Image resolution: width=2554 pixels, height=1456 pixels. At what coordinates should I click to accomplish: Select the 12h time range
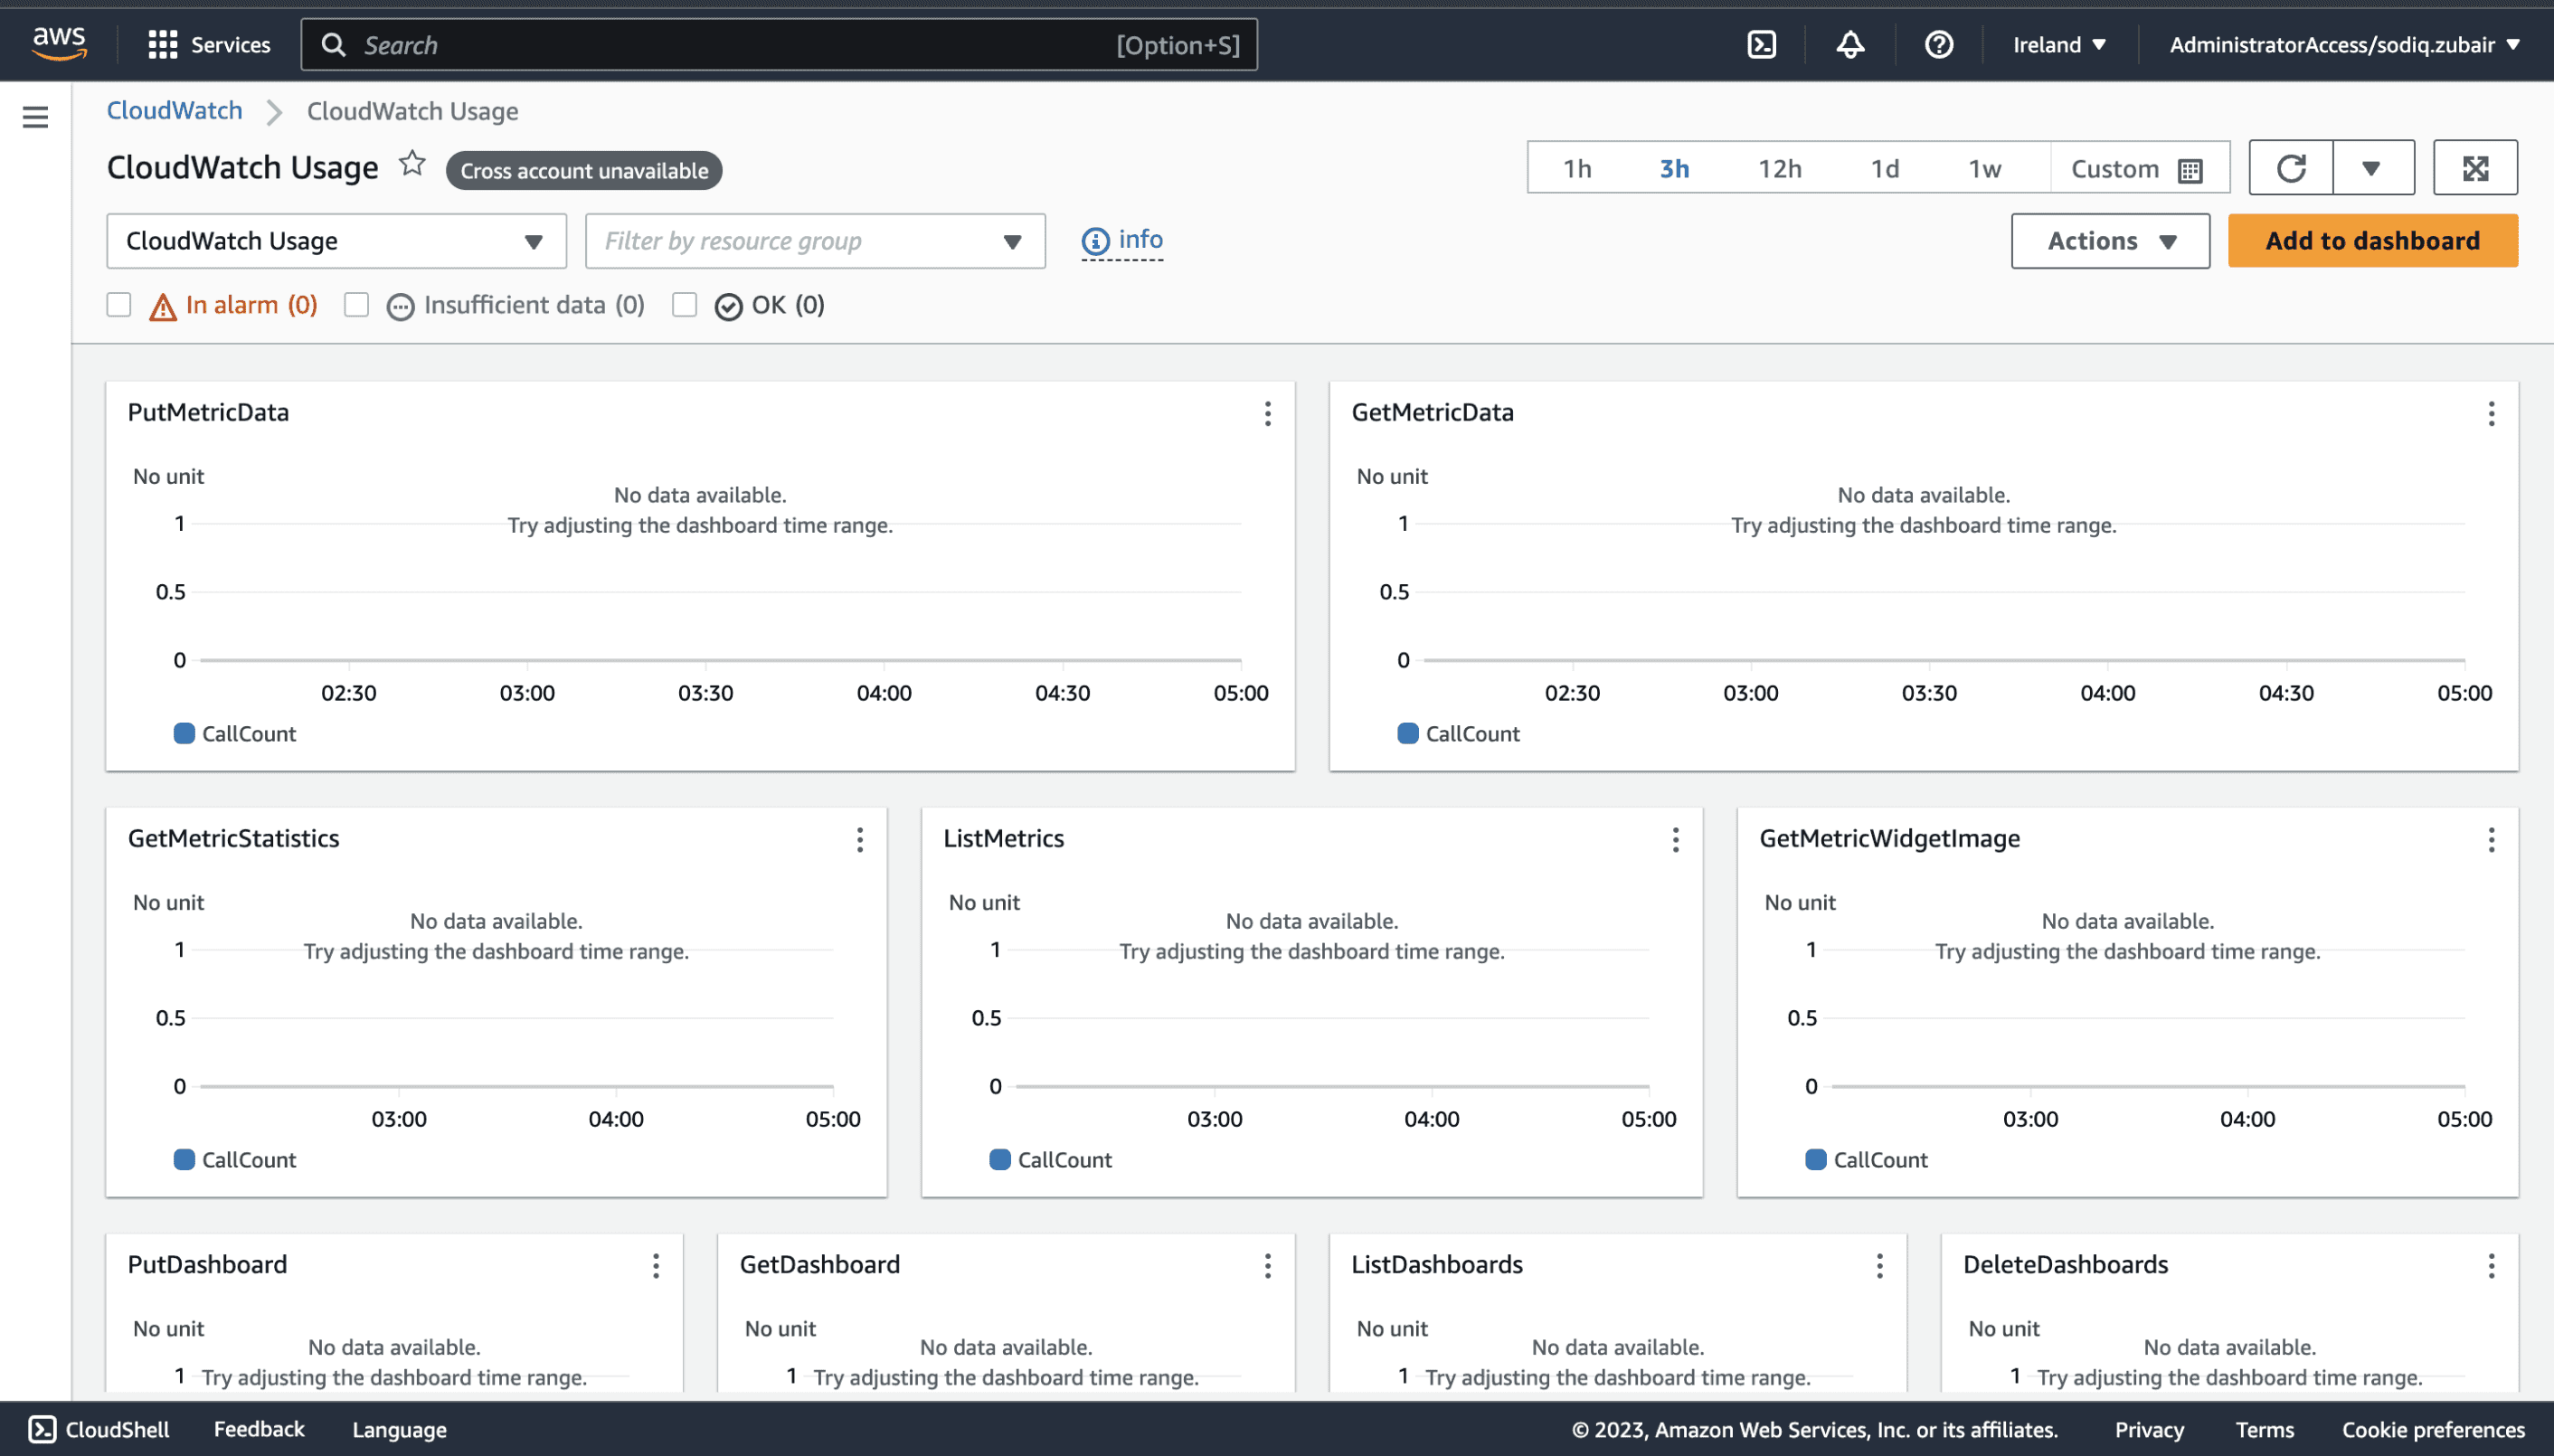coord(1779,168)
